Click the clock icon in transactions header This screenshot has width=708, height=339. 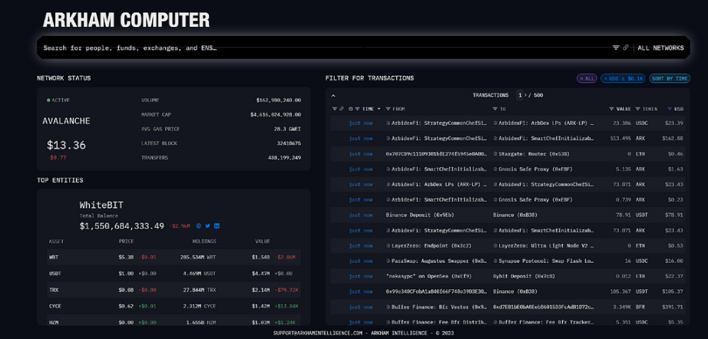click(x=351, y=109)
